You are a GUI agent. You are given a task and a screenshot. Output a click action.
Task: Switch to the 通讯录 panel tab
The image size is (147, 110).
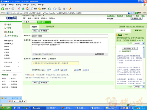coord(123,30)
